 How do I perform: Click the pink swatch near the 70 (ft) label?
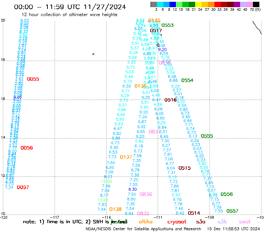click(x=249, y=4)
